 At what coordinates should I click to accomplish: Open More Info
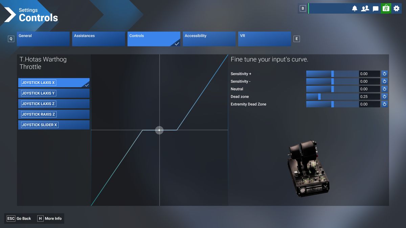pyautogui.click(x=50, y=219)
